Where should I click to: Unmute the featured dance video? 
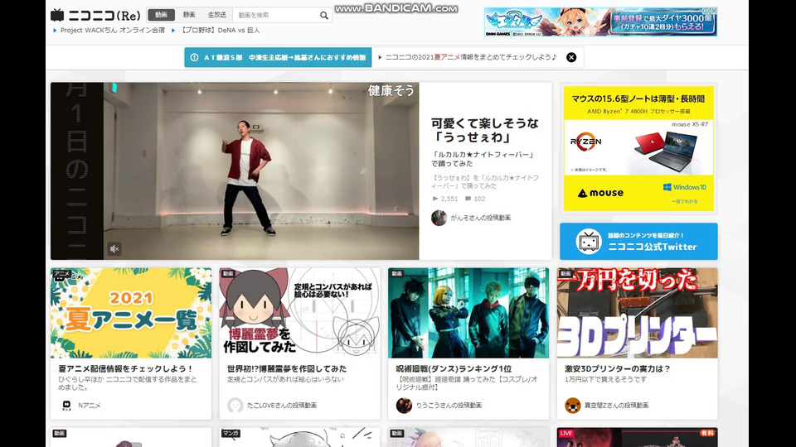click(114, 249)
